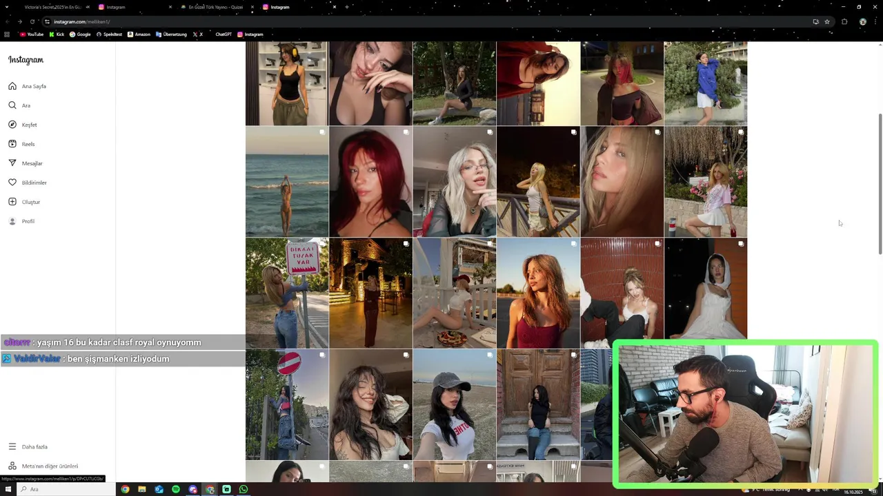The height and width of the screenshot is (496, 883).
Task: Open WhatsApp from taskbar
Action: (x=244, y=489)
